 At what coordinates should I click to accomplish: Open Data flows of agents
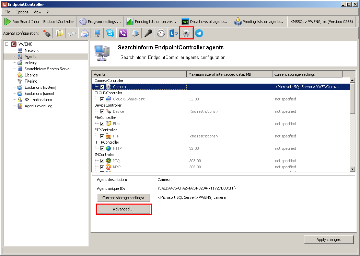click(205, 22)
